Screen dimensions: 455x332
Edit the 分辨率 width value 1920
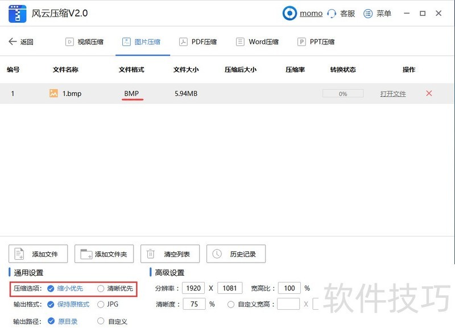point(193,288)
